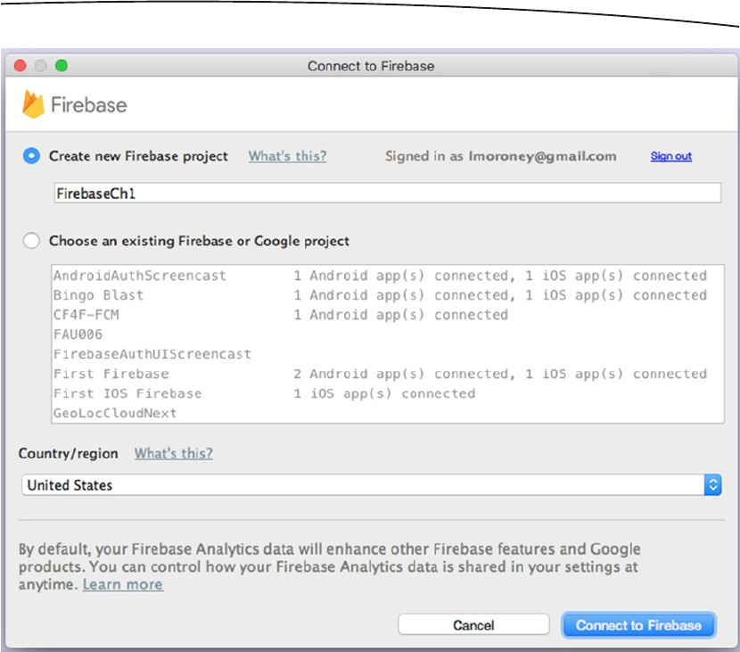Click the Sign out link
Viewport: 740px width, 652px height.
click(x=670, y=156)
